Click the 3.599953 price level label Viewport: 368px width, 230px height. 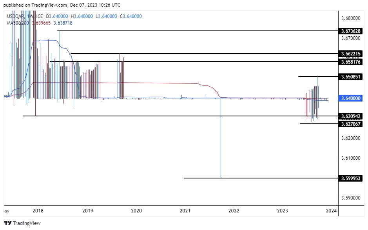click(351, 178)
